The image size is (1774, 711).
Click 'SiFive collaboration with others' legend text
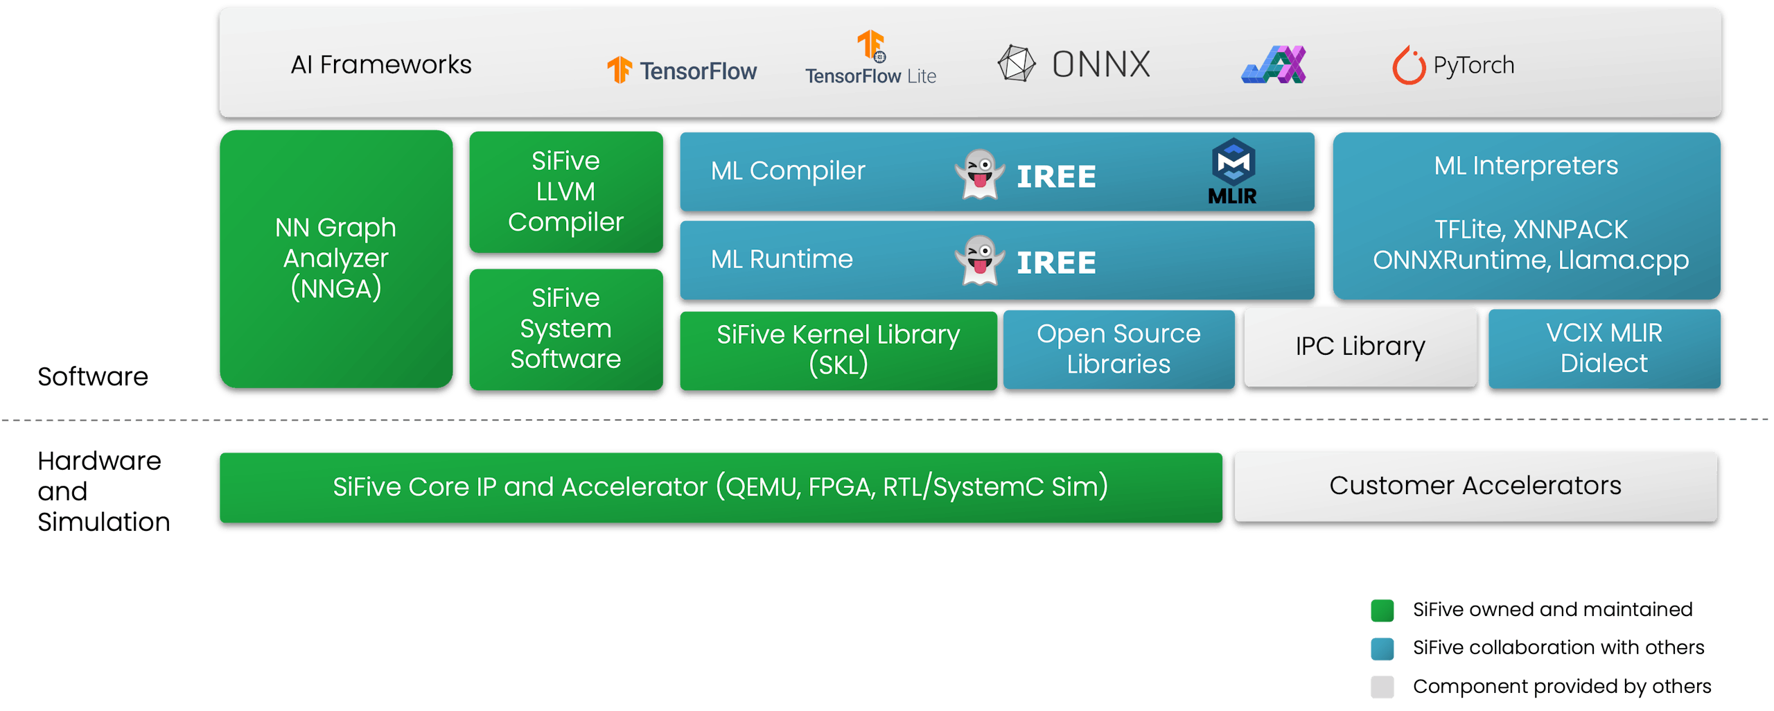coord(1558,648)
